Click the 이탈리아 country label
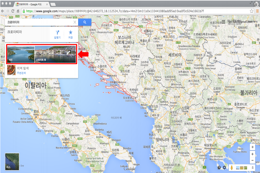260x173 pixels. tap(36, 85)
